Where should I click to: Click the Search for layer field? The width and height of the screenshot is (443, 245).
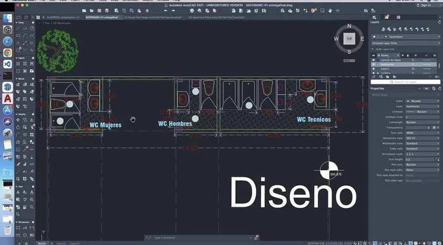[x=405, y=82]
